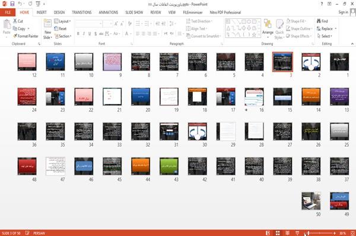Open Font dialog launcher
Viewport: 356px width, 236px height.
tap(132, 44)
